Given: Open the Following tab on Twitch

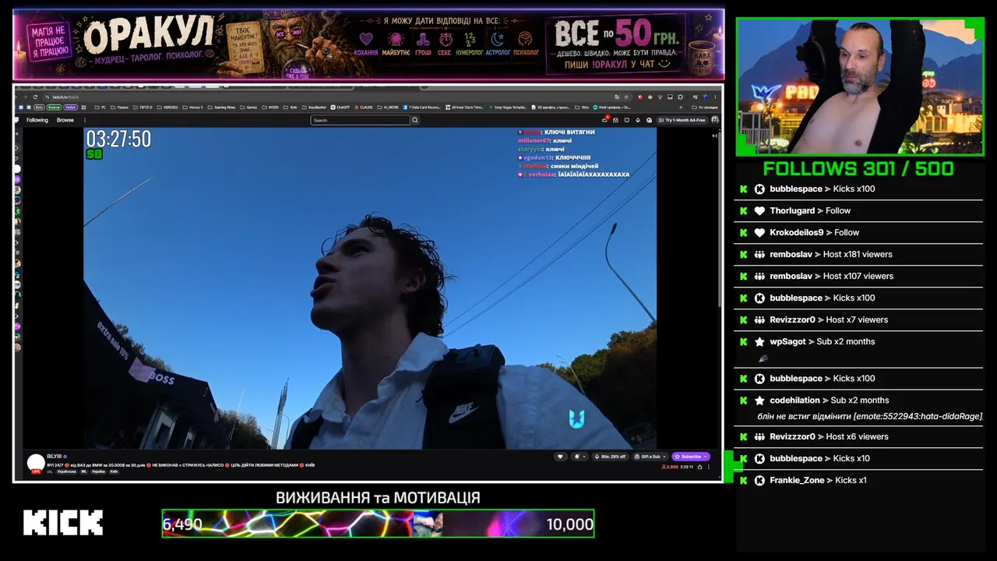Looking at the screenshot, I should point(37,120).
